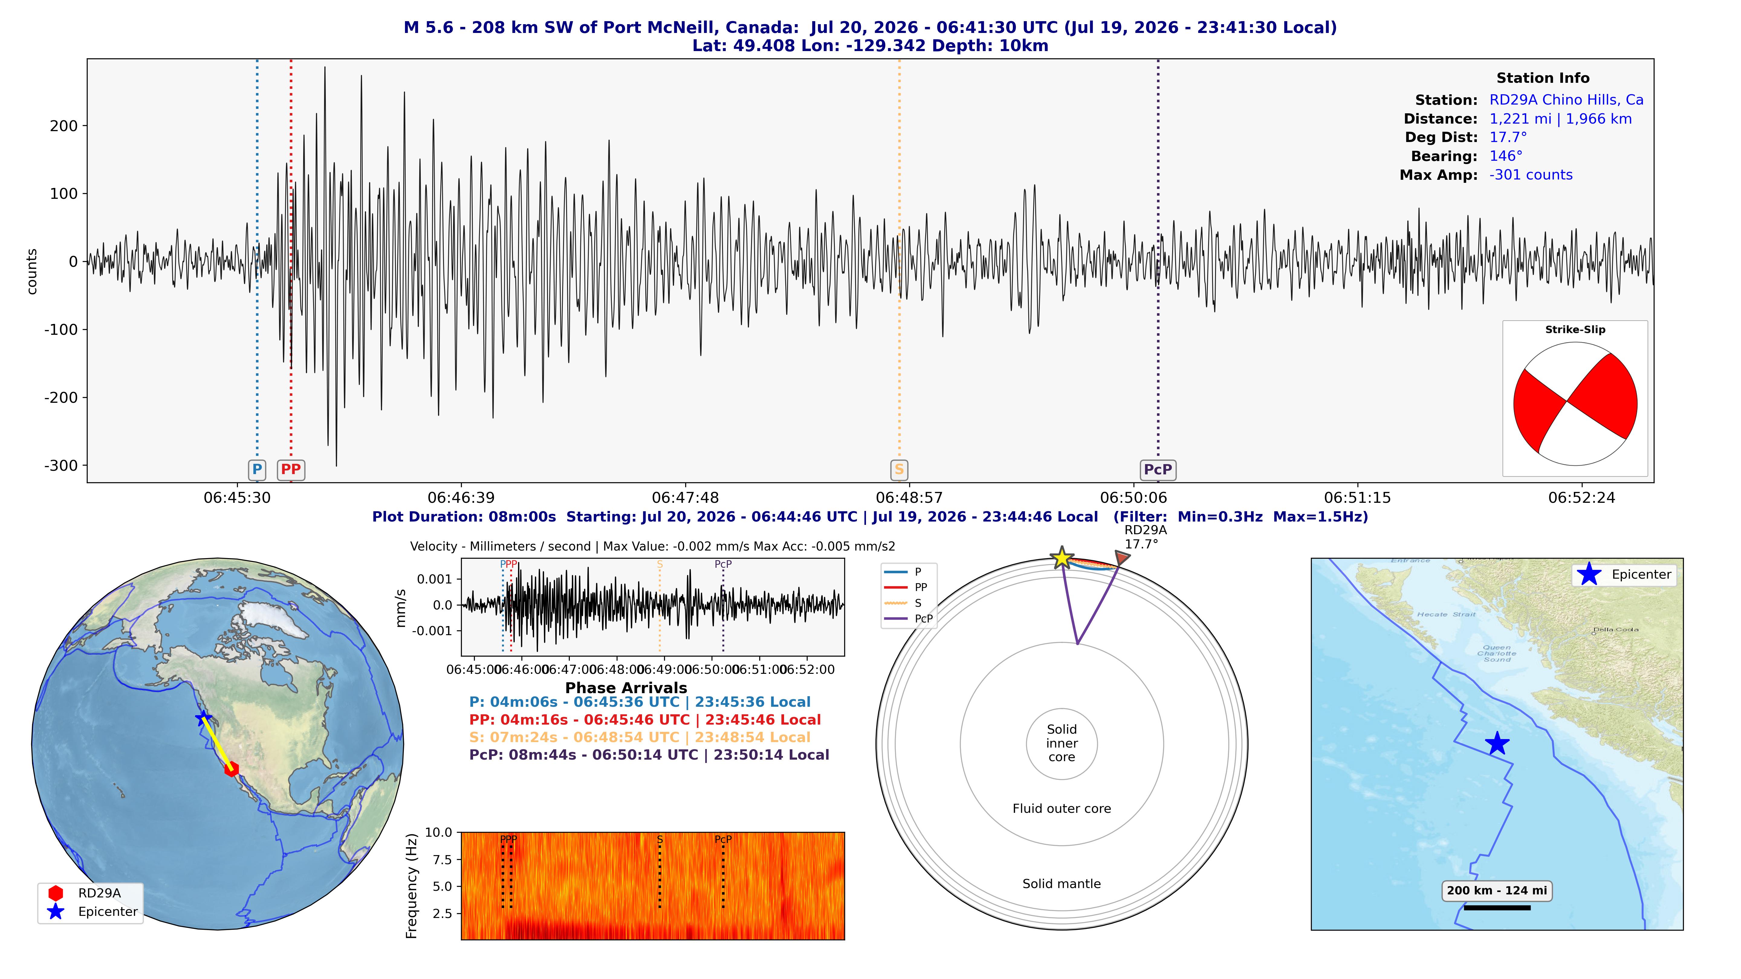The height and width of the screenshot is (979, 1741).
Task: Click the red station triangle on the Earth cross-section
Action: [x=1122, y=558]
